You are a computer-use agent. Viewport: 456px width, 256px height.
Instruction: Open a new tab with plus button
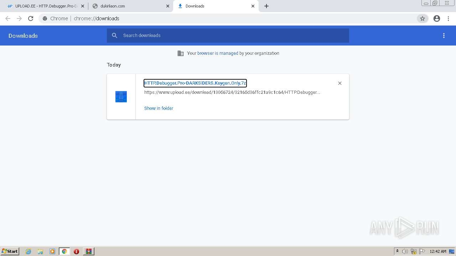(x=266, y=6)
